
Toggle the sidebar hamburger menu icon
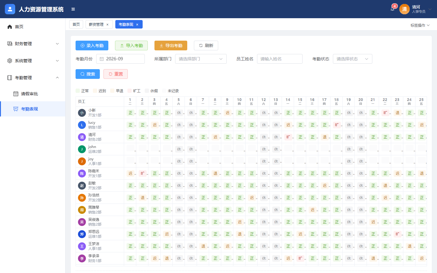(73, 9)
